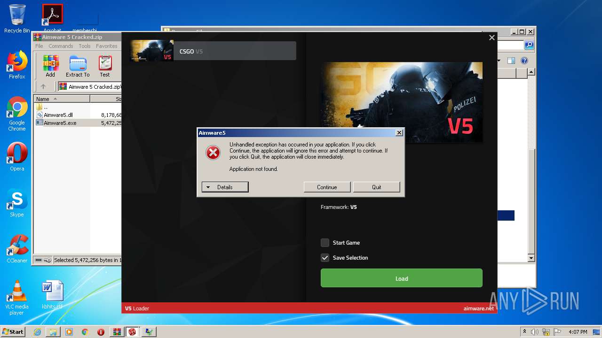Open Acrobat Reader desktop shortcut

coord(52,19)
